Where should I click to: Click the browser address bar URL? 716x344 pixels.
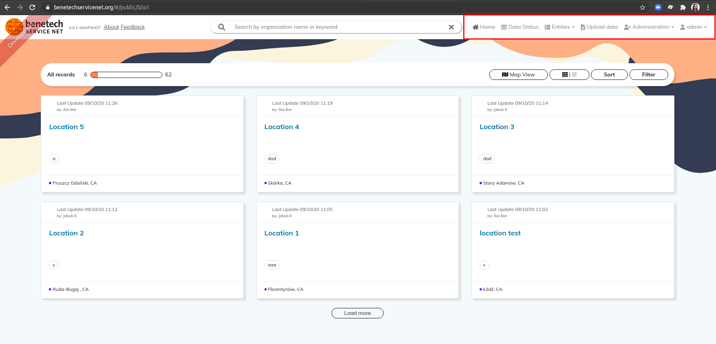click(x=101, y=7)
